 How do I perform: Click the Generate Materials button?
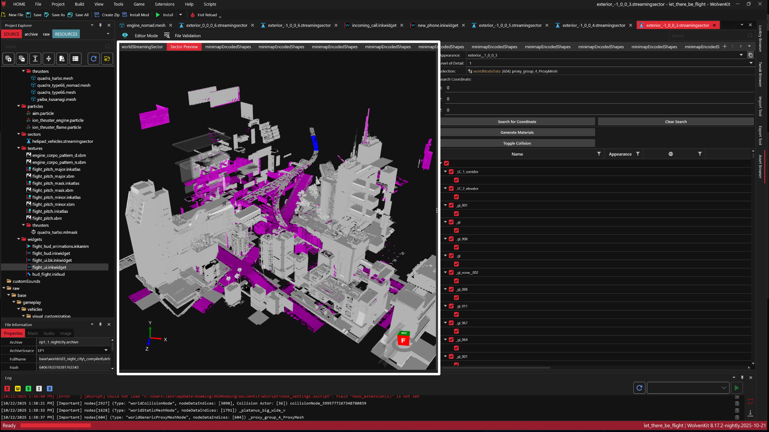click(517, 132)
